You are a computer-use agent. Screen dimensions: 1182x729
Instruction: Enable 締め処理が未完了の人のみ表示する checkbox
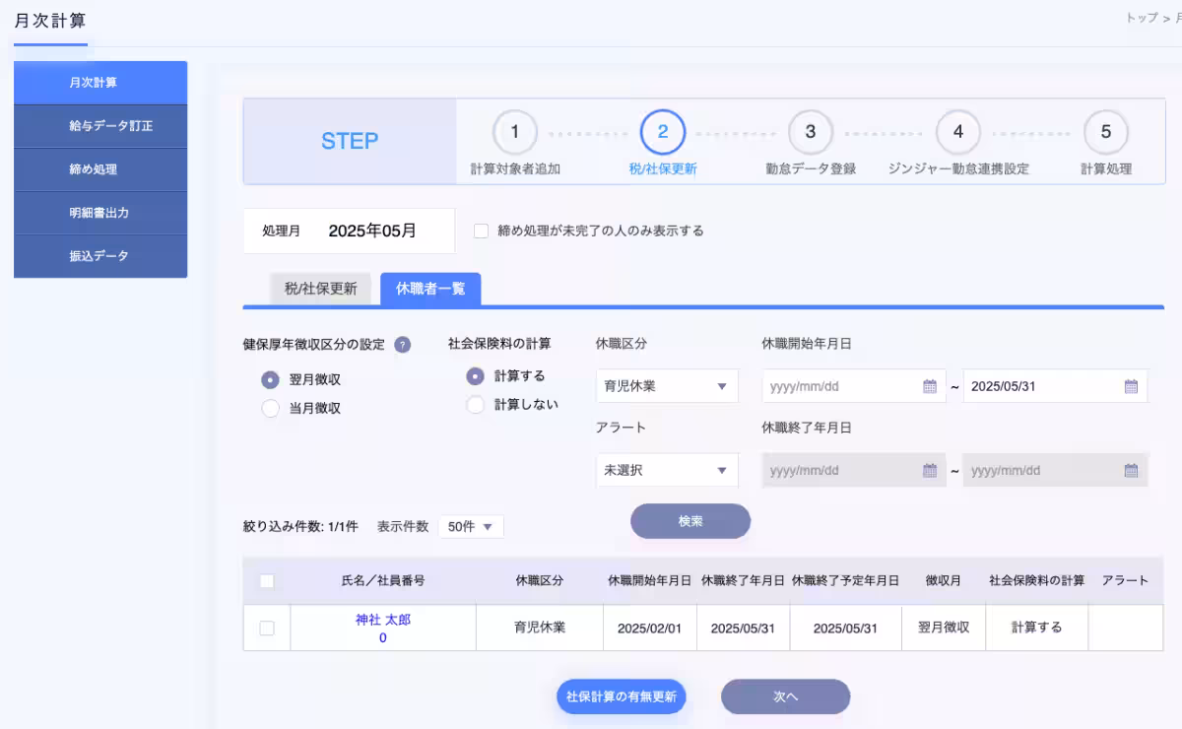[480, 231]
